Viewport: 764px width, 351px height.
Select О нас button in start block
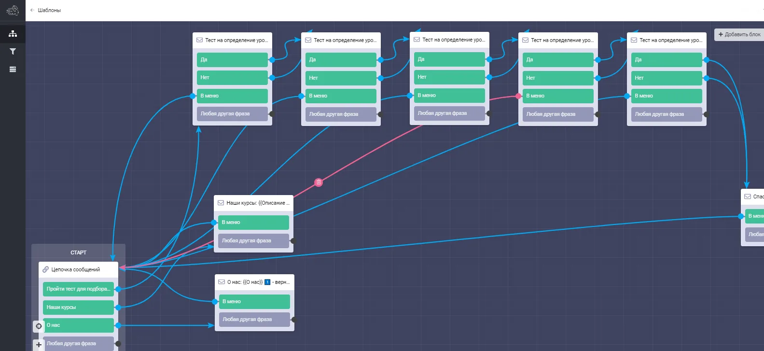(x=78, y=325)
